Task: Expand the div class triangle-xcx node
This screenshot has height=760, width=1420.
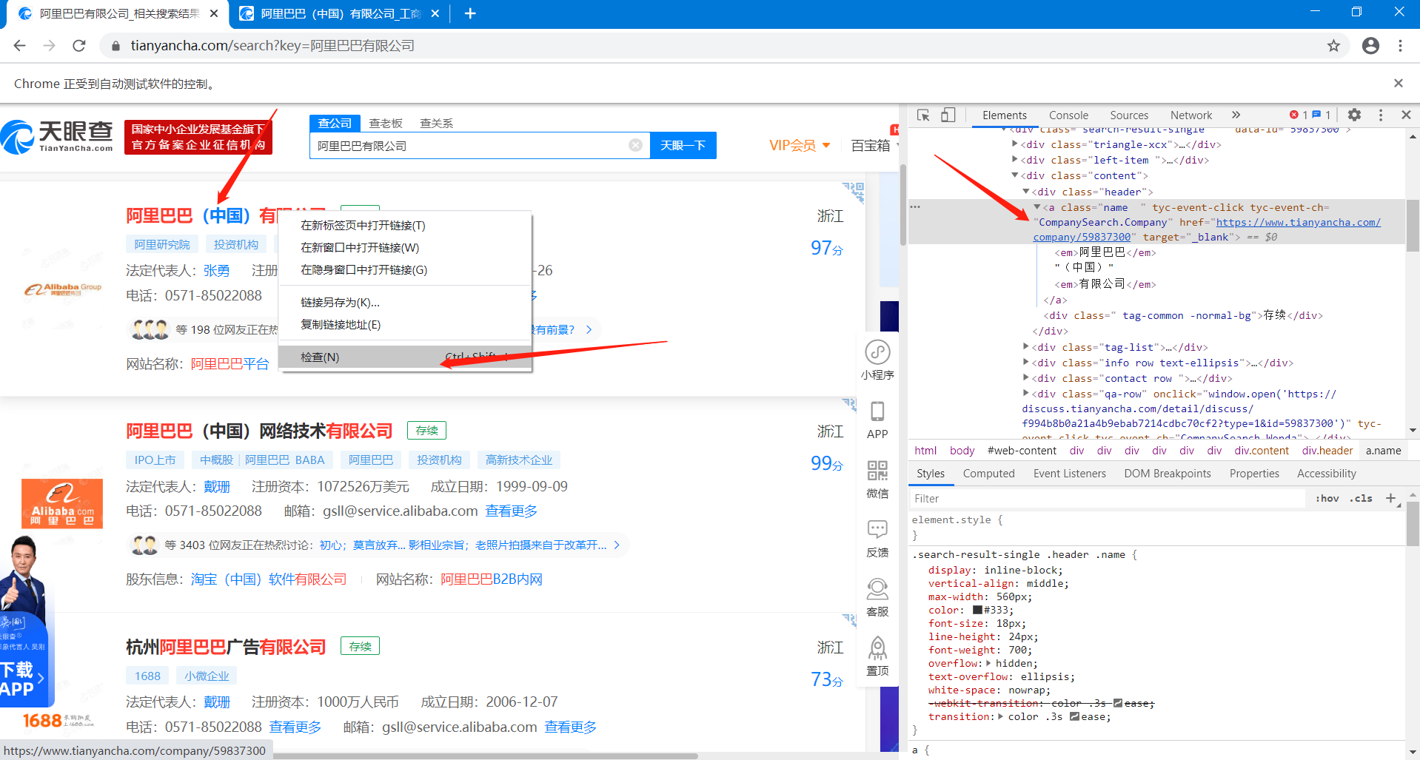Action: point(1015,144)
